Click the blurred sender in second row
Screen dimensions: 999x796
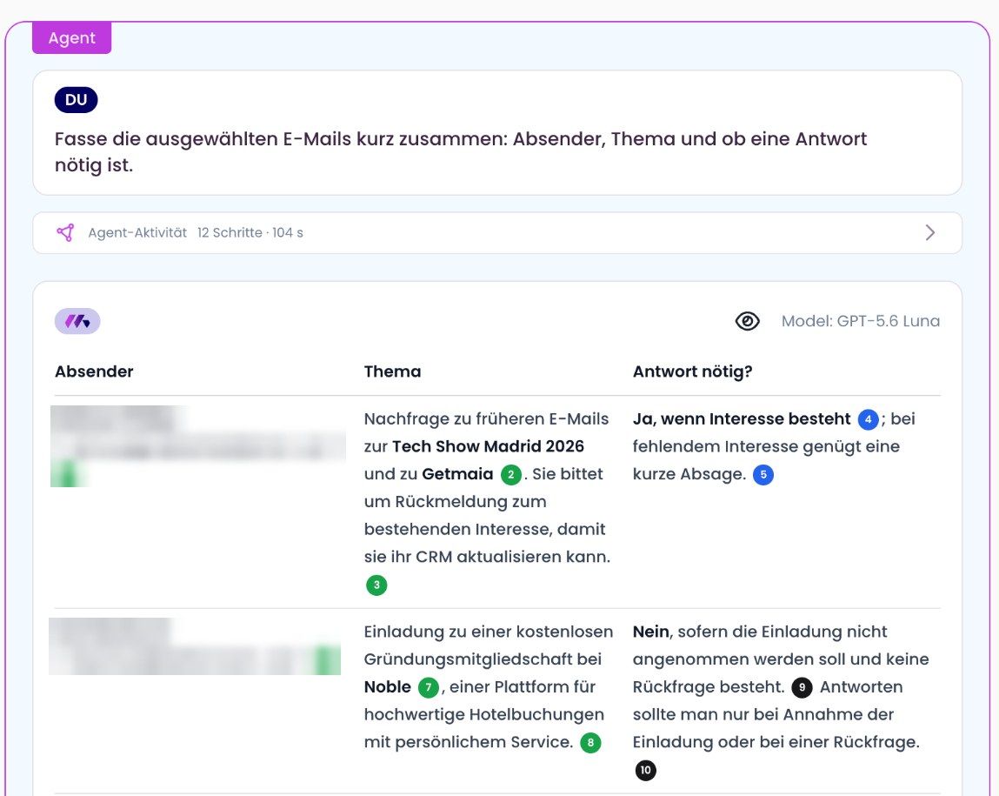click(195, 646)
